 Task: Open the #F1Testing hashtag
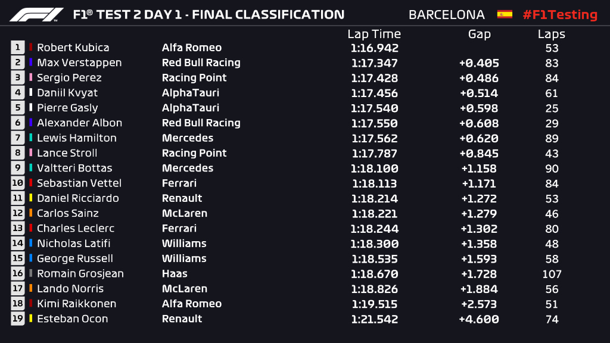click(560, 15)
